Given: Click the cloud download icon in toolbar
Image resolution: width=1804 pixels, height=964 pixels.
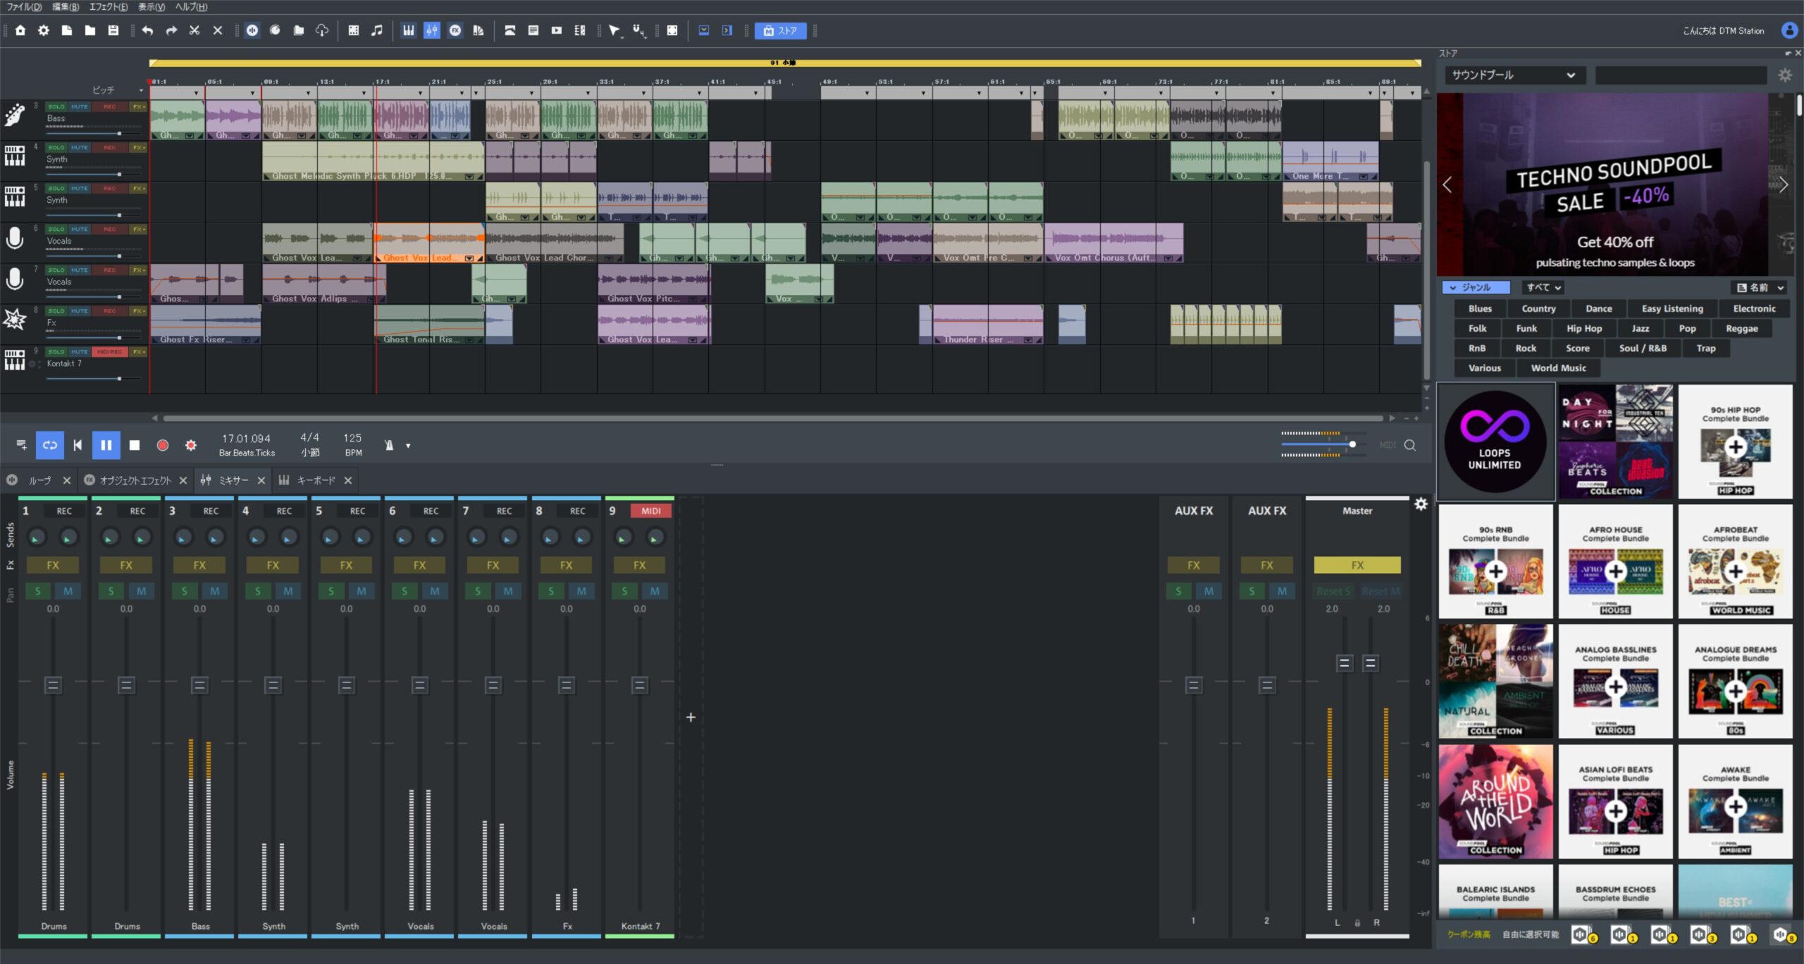Looking at the screenshot, I should (323, 31).
